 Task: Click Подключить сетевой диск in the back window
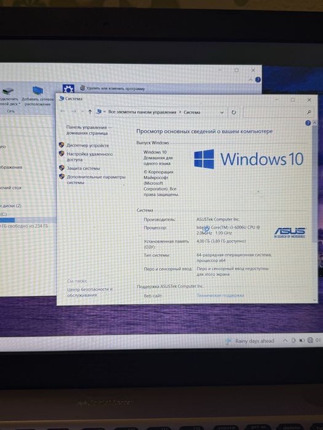click(9, 96)
